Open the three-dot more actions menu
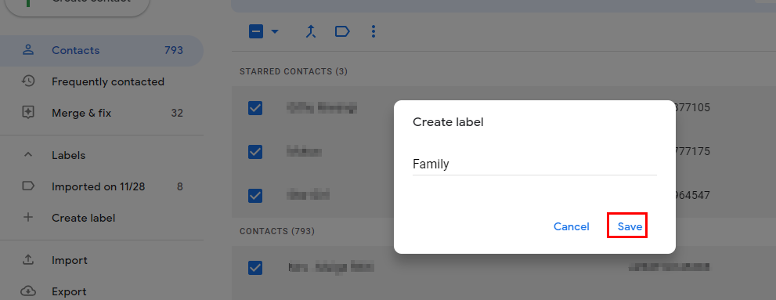 click(x=374, y=32)
